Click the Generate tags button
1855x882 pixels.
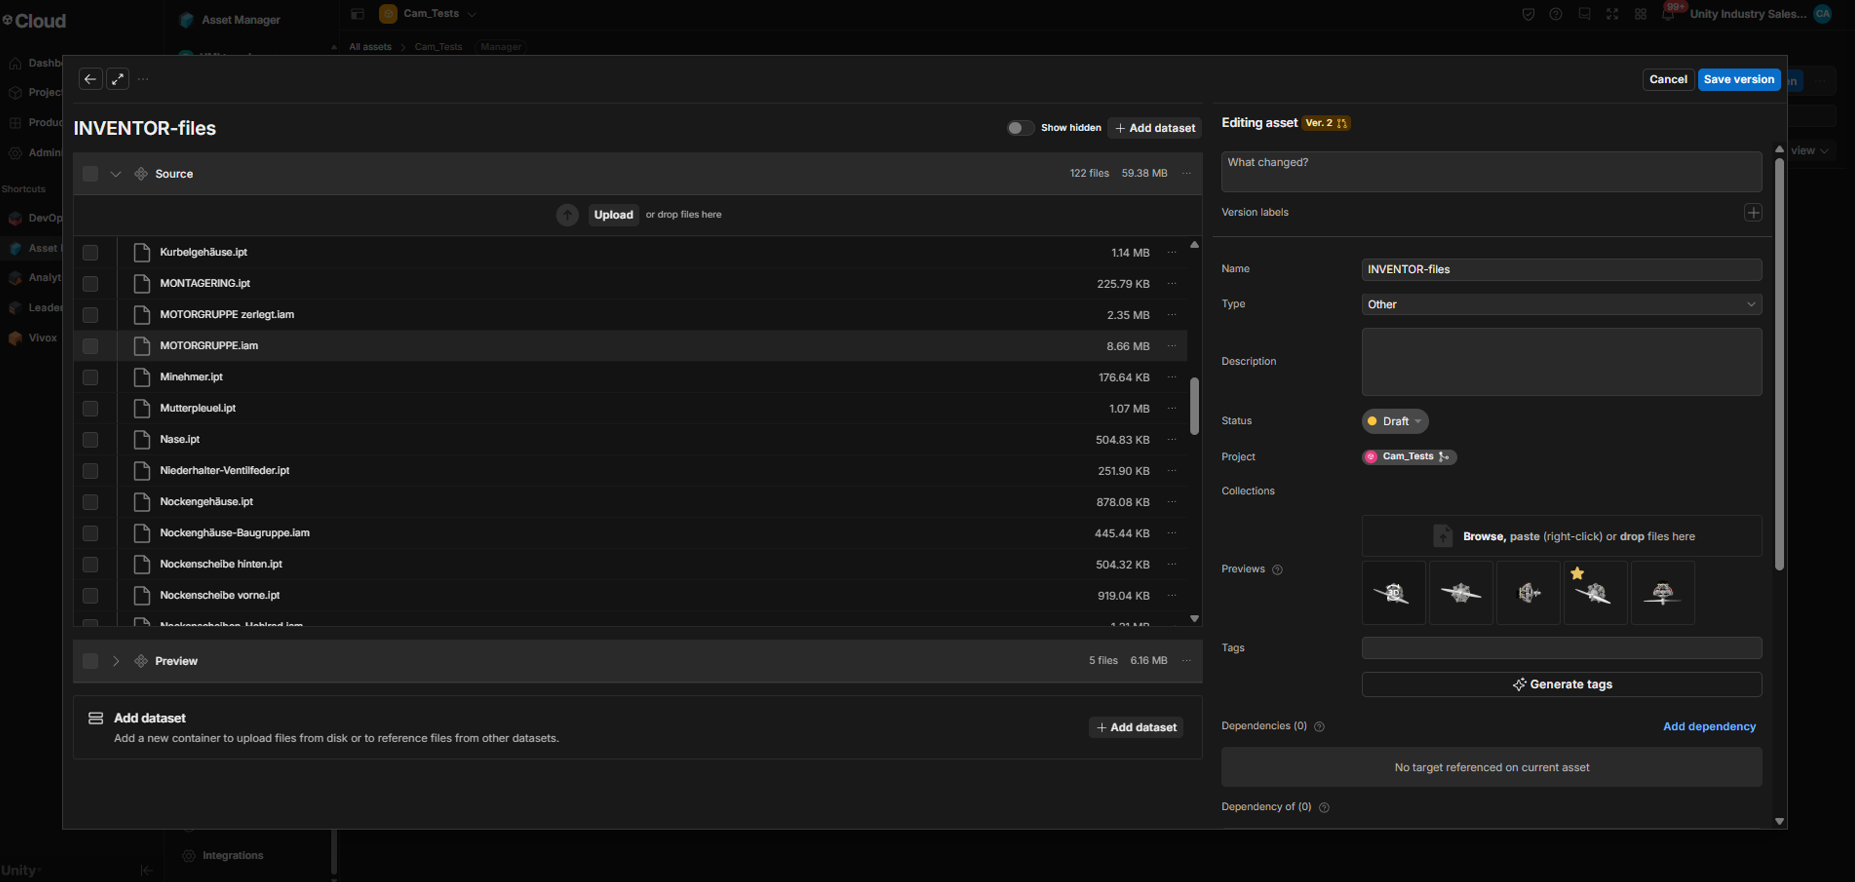[1561, 685]
